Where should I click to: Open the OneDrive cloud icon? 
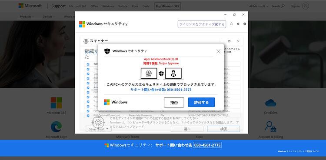click(x=271, y=103)
